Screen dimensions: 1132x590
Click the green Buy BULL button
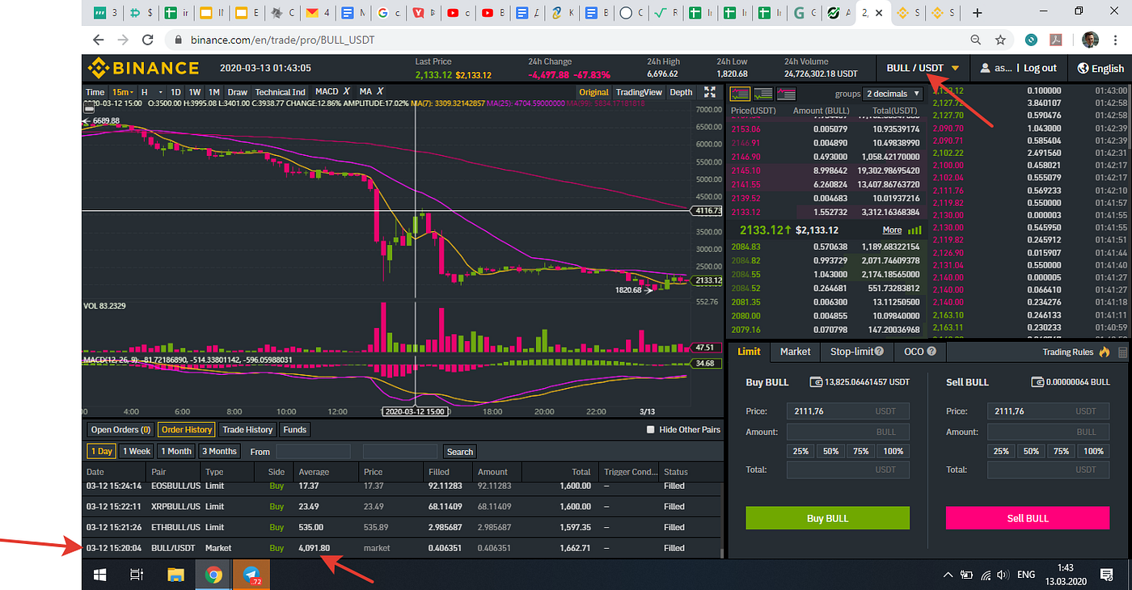point(827,518)
